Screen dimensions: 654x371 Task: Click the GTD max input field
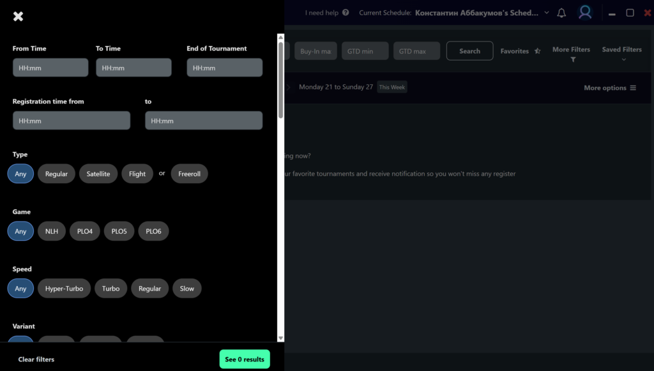tap(416, 51)
